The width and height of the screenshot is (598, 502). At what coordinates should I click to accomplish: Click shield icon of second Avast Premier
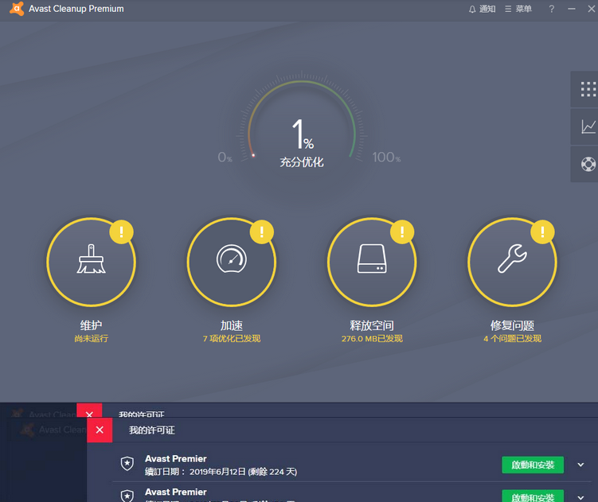127,496
